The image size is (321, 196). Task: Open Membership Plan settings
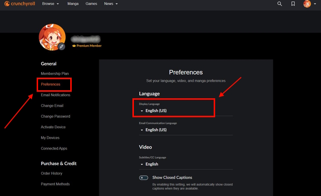coord(55,74)
